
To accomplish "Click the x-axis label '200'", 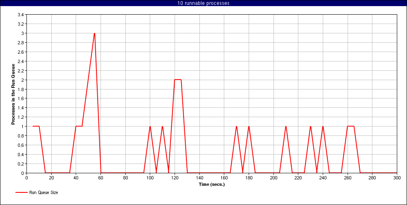I will coord(274,178).
